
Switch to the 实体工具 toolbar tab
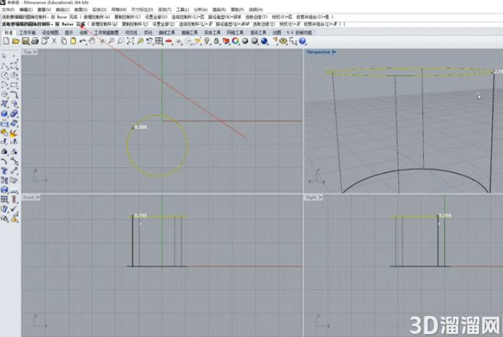point(212,33)
